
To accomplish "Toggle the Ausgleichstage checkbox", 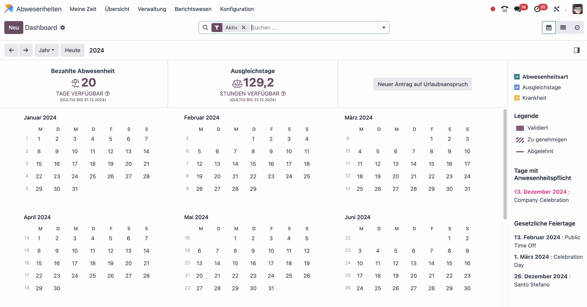I will pyautogui.click(x=517, y=87).
